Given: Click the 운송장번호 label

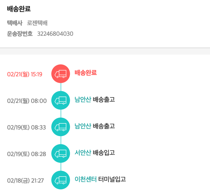Looking at the screenshot, I should coord(20,34).
